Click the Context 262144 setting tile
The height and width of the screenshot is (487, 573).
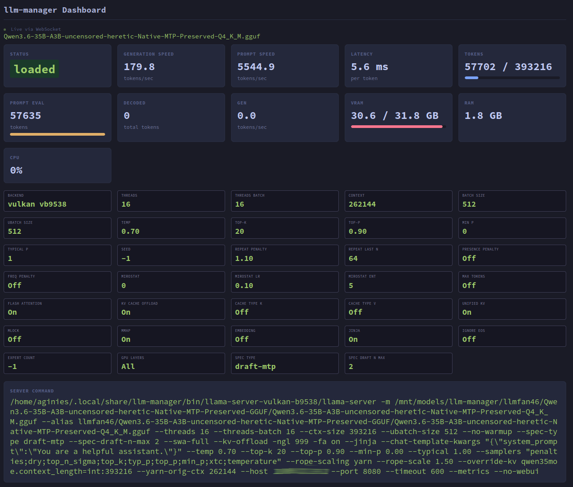(398, 201)
